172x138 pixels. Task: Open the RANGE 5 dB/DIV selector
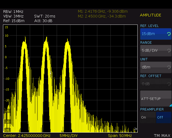(153, 50)
